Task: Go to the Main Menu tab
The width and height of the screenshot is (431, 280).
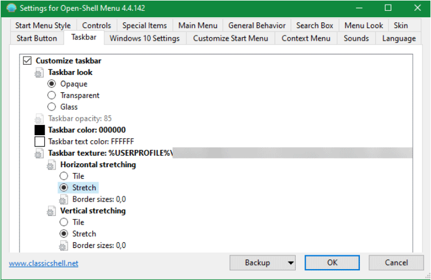Action: 198,26
